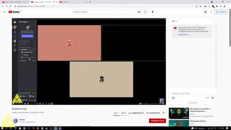
Task: Open YouTube settings three-dot menu
Action: tap(211, 12)
